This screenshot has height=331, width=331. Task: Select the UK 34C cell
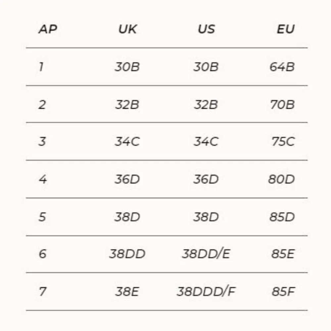coord(127,142)
